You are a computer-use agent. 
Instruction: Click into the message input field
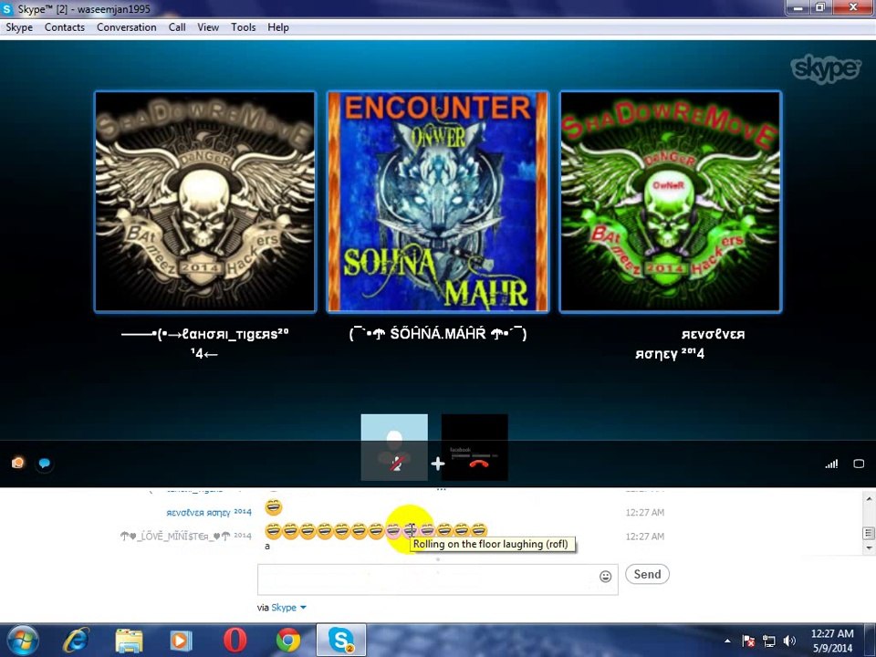pos(427,579)
